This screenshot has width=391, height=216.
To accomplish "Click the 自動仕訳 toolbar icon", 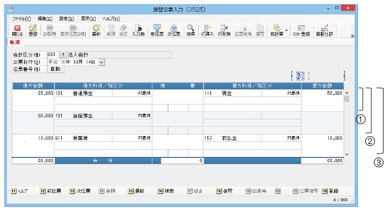I will [x=324, y=30].
